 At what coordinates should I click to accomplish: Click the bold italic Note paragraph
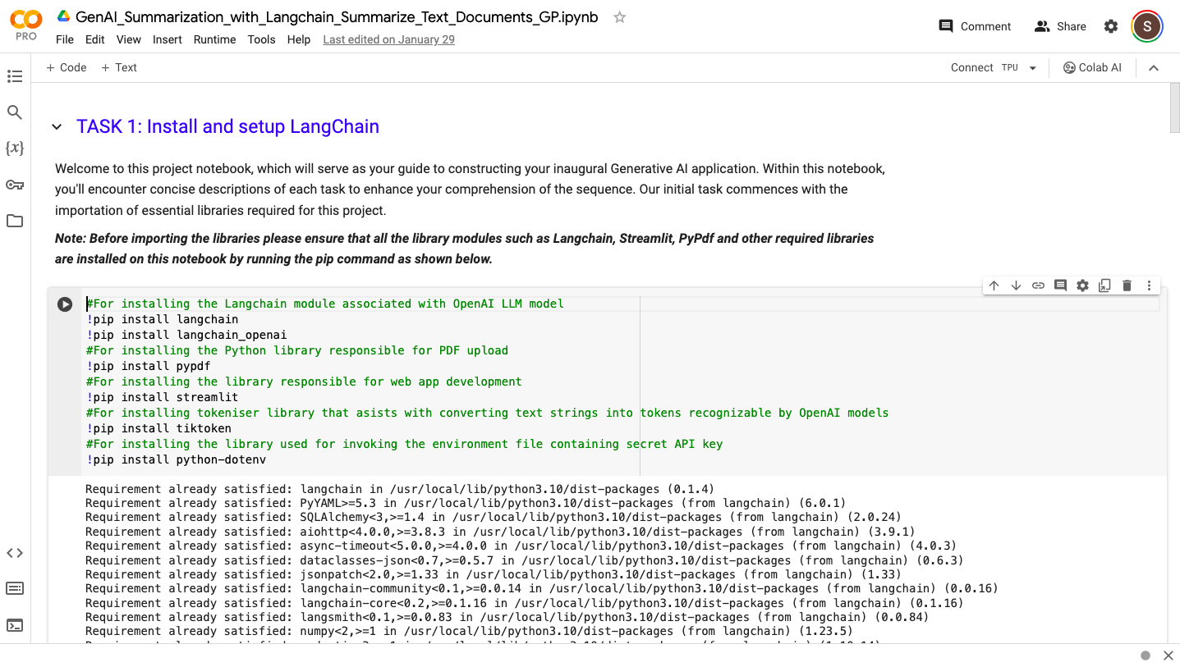465,249
